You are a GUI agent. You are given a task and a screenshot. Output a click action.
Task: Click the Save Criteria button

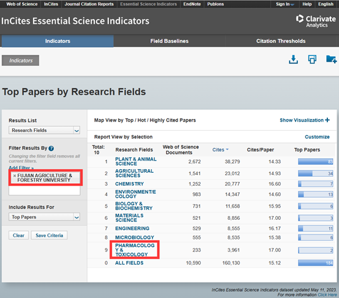pyautogui.click(x=50, y=236)
